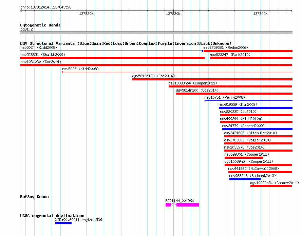Image resolution: width=302 pixels, height=236 pixels.
Task: Click the 5q31.2 band label
Action: [26, 29]
